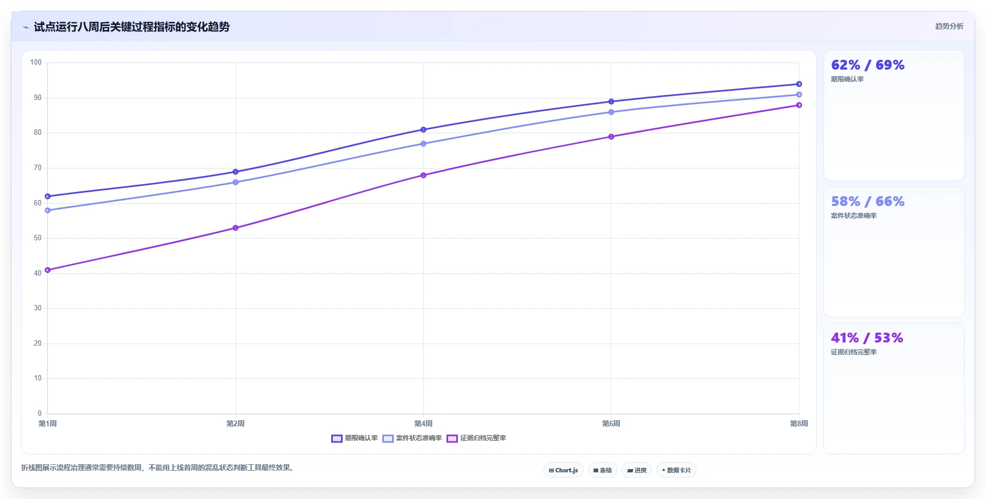Image resolution: width=986 pixels, height=499 pixels.
Task: Click the 数据卡片 tag
Action: [x=677, y=470]
